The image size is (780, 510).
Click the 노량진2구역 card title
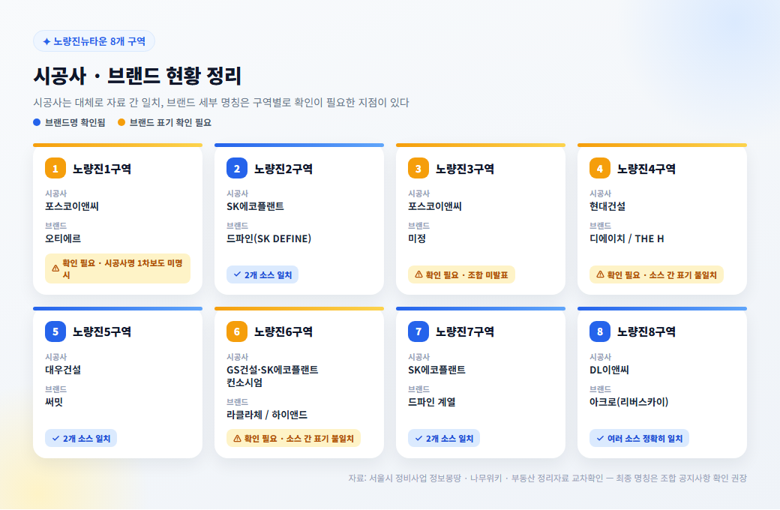(283, 169)
